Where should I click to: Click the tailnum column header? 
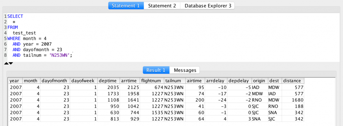pos(175,81)
